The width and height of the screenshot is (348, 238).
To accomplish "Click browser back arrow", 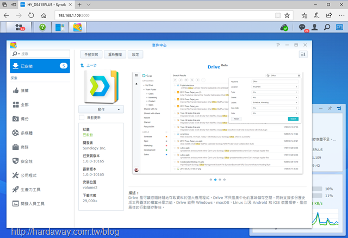I will pyautogui.click(x=7, y=15).
